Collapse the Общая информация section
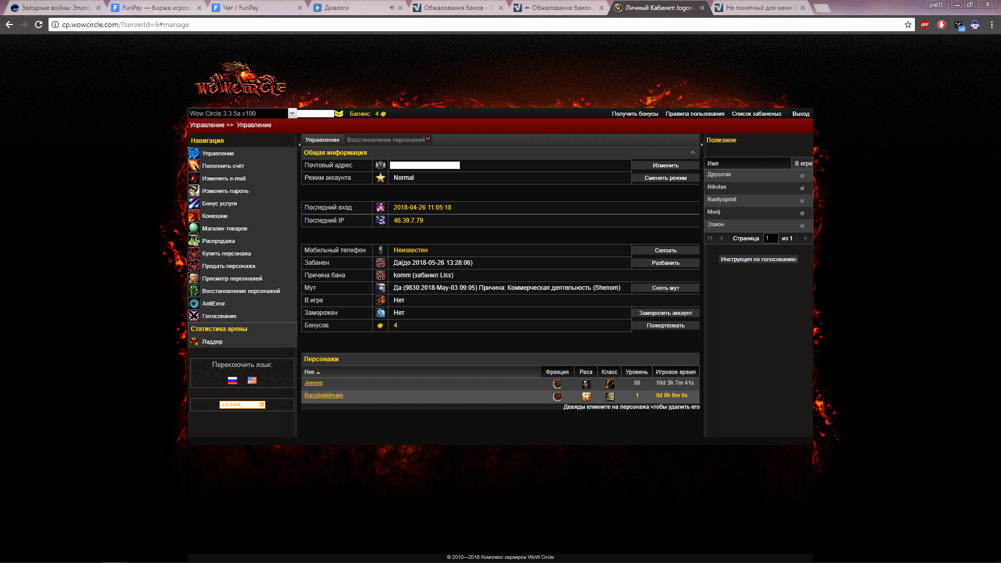The height and width of the screenshot is (563, 1001). coord(693,153)
